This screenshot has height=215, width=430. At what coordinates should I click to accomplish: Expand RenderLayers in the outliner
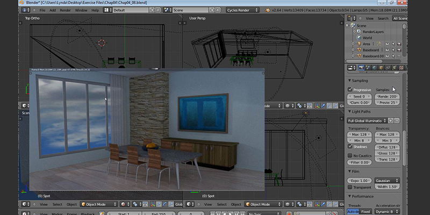pos(355,32)
